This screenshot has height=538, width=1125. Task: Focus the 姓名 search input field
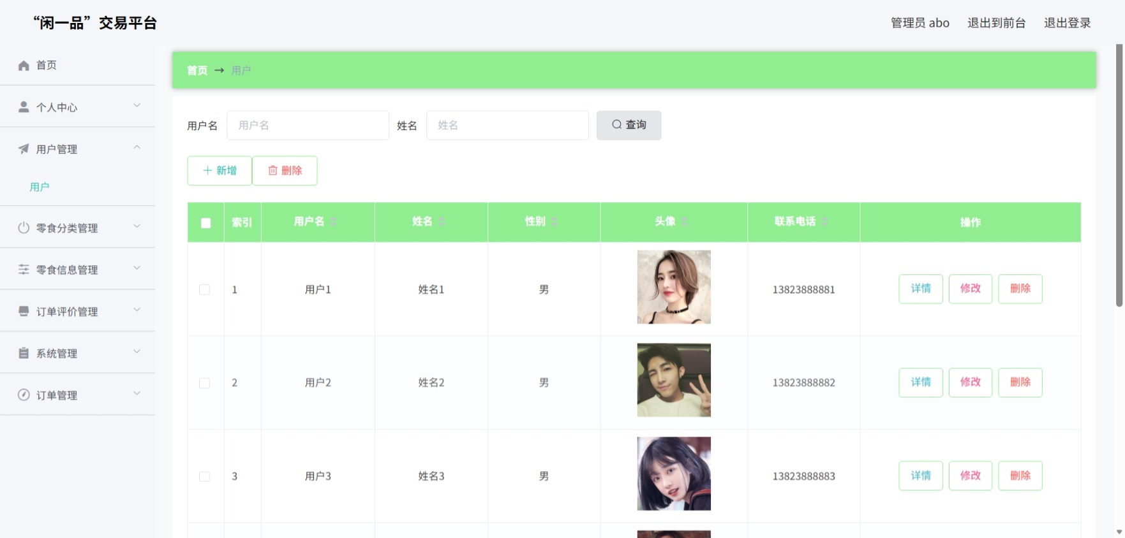click(x=507, y=126)
